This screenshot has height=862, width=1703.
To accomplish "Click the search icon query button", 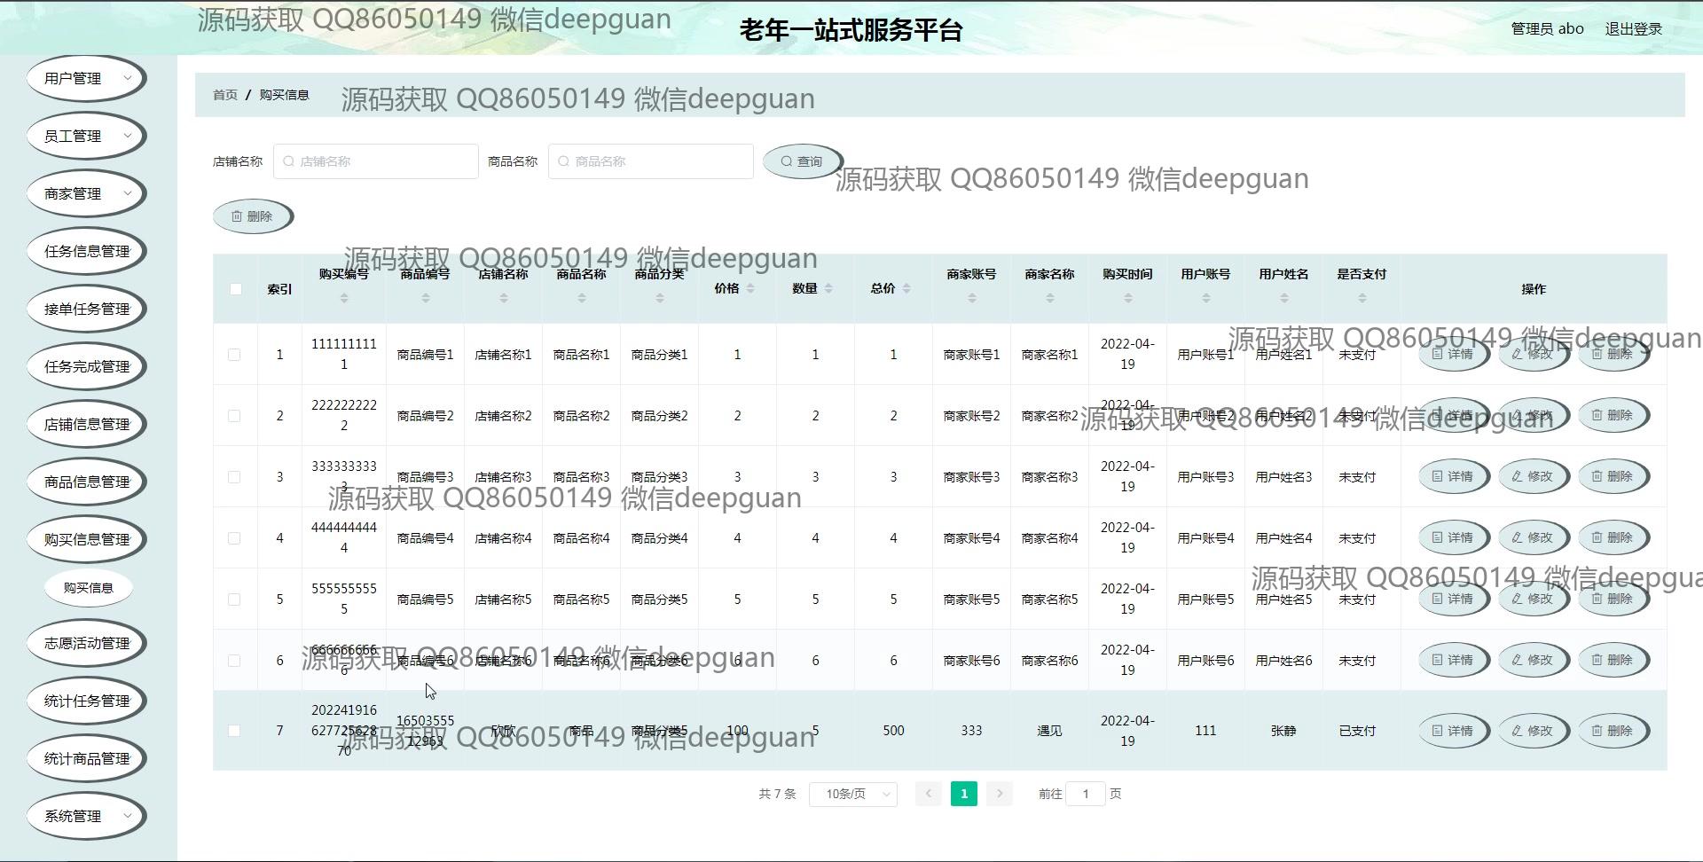I will coord(801,161).
